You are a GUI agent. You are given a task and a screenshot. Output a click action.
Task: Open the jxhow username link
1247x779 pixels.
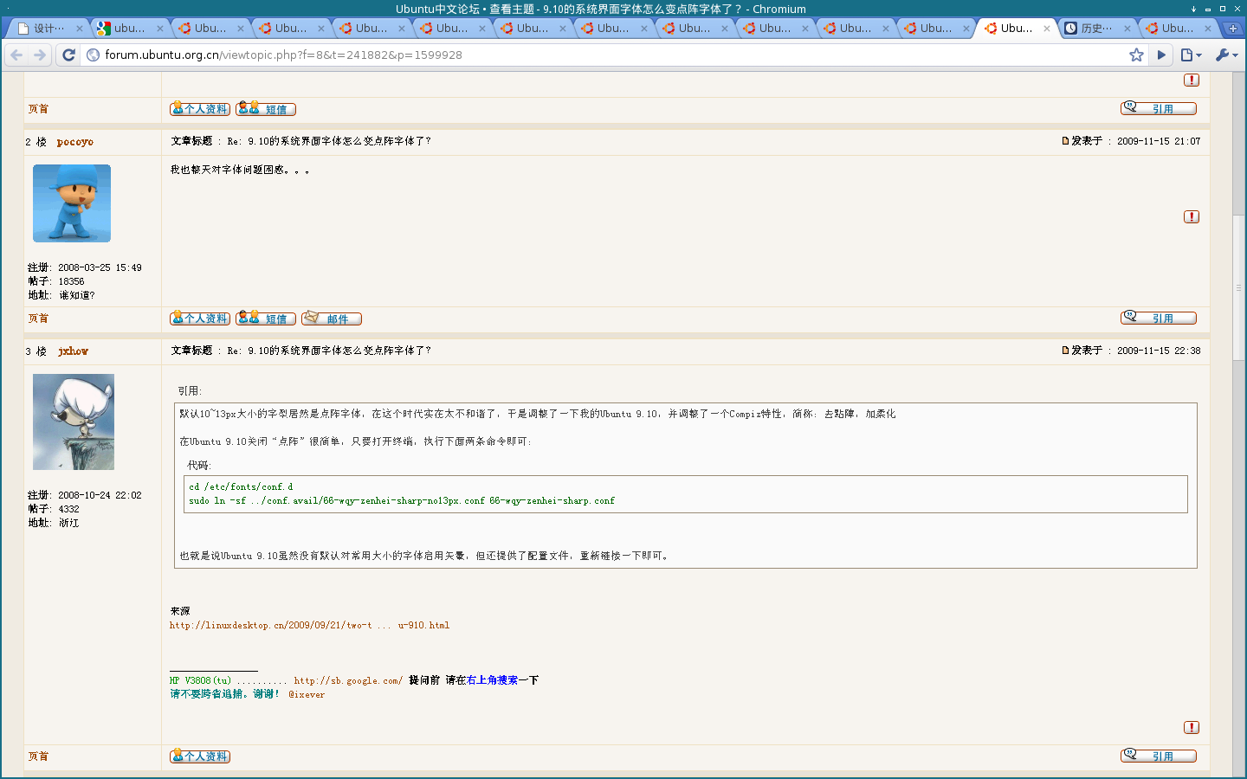click(74, 351)
